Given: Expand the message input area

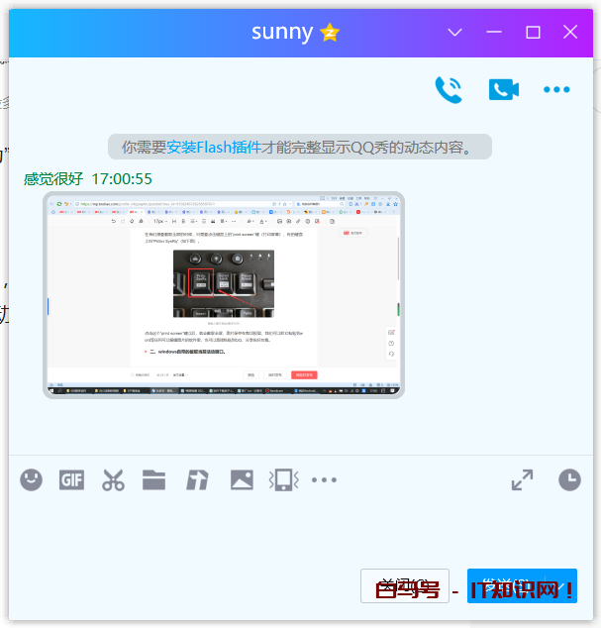Looking at the screenshot, I should point(523,479).
